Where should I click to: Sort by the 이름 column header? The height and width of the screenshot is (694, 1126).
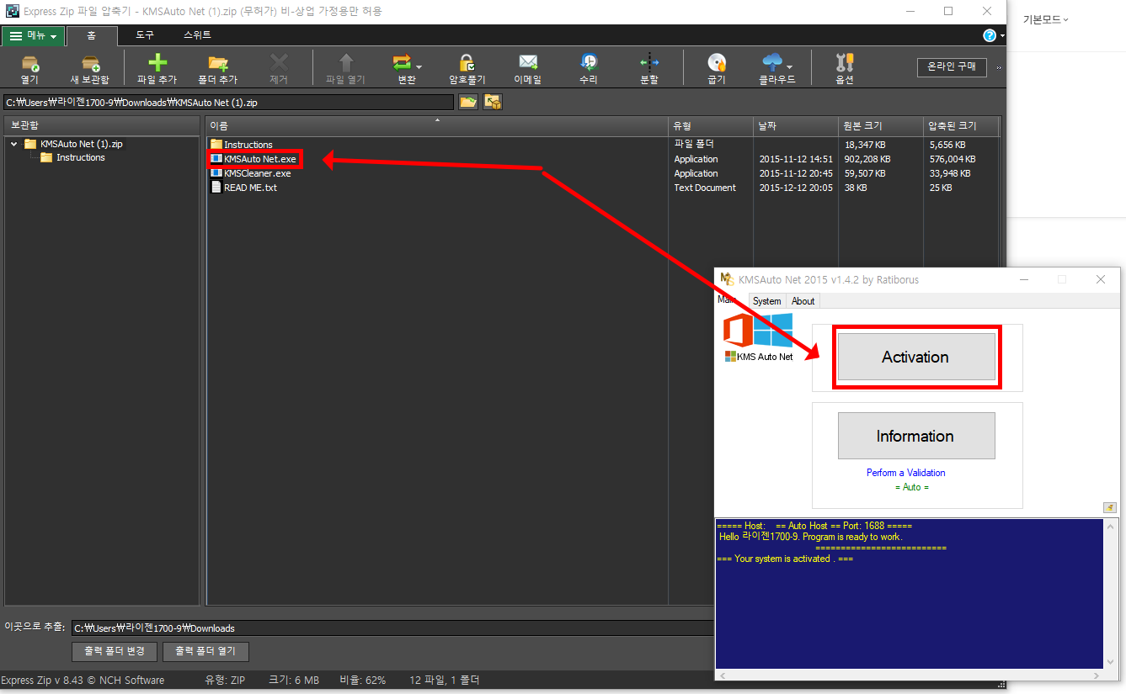(x=437, y=125)
